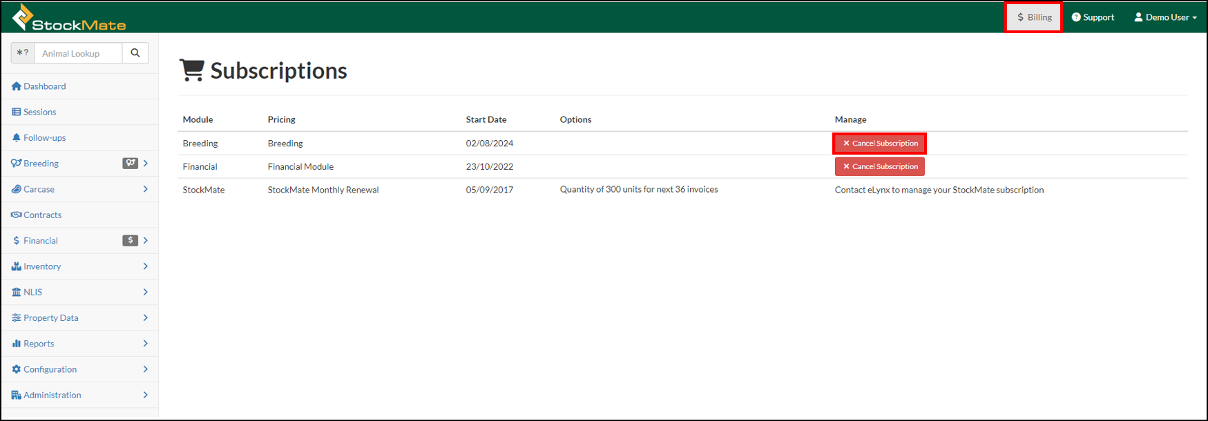Click the Support question mark icon

[1076, 17]
